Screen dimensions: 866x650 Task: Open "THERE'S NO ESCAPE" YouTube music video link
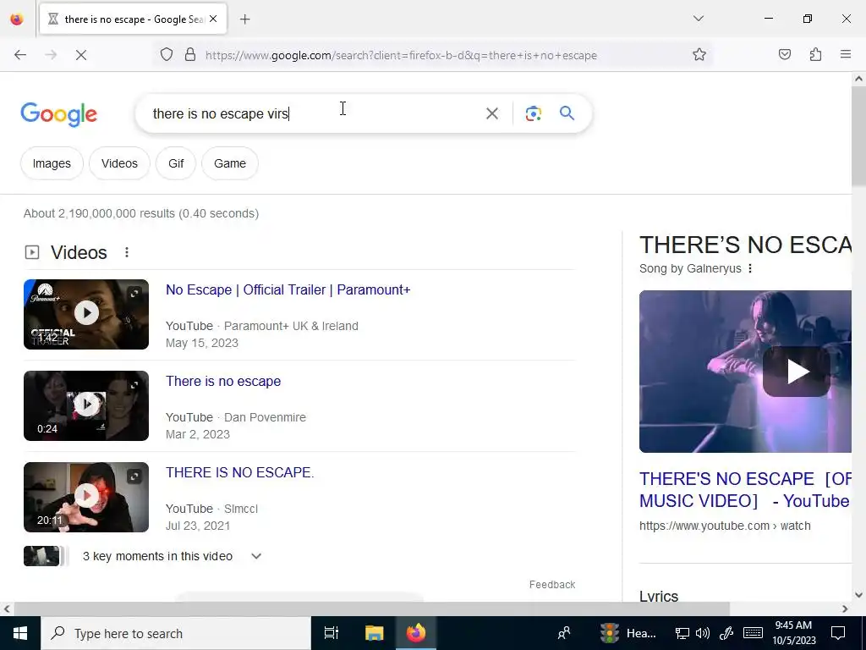[745, 490]
